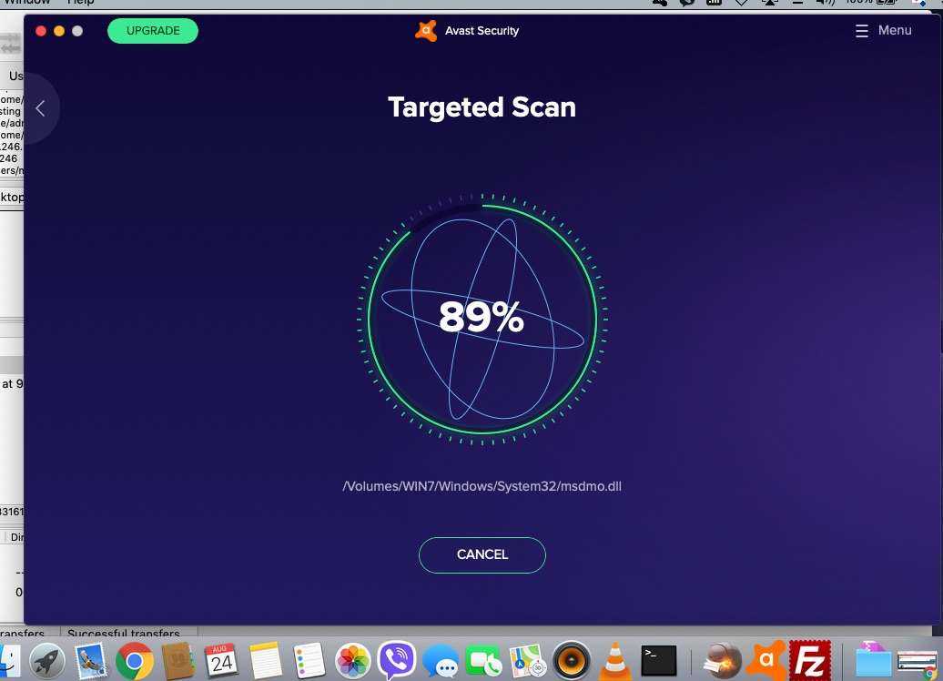Open the Photos app in the Dock
Image resolution: width=943 pixels, height=681 pixels.
352,661
